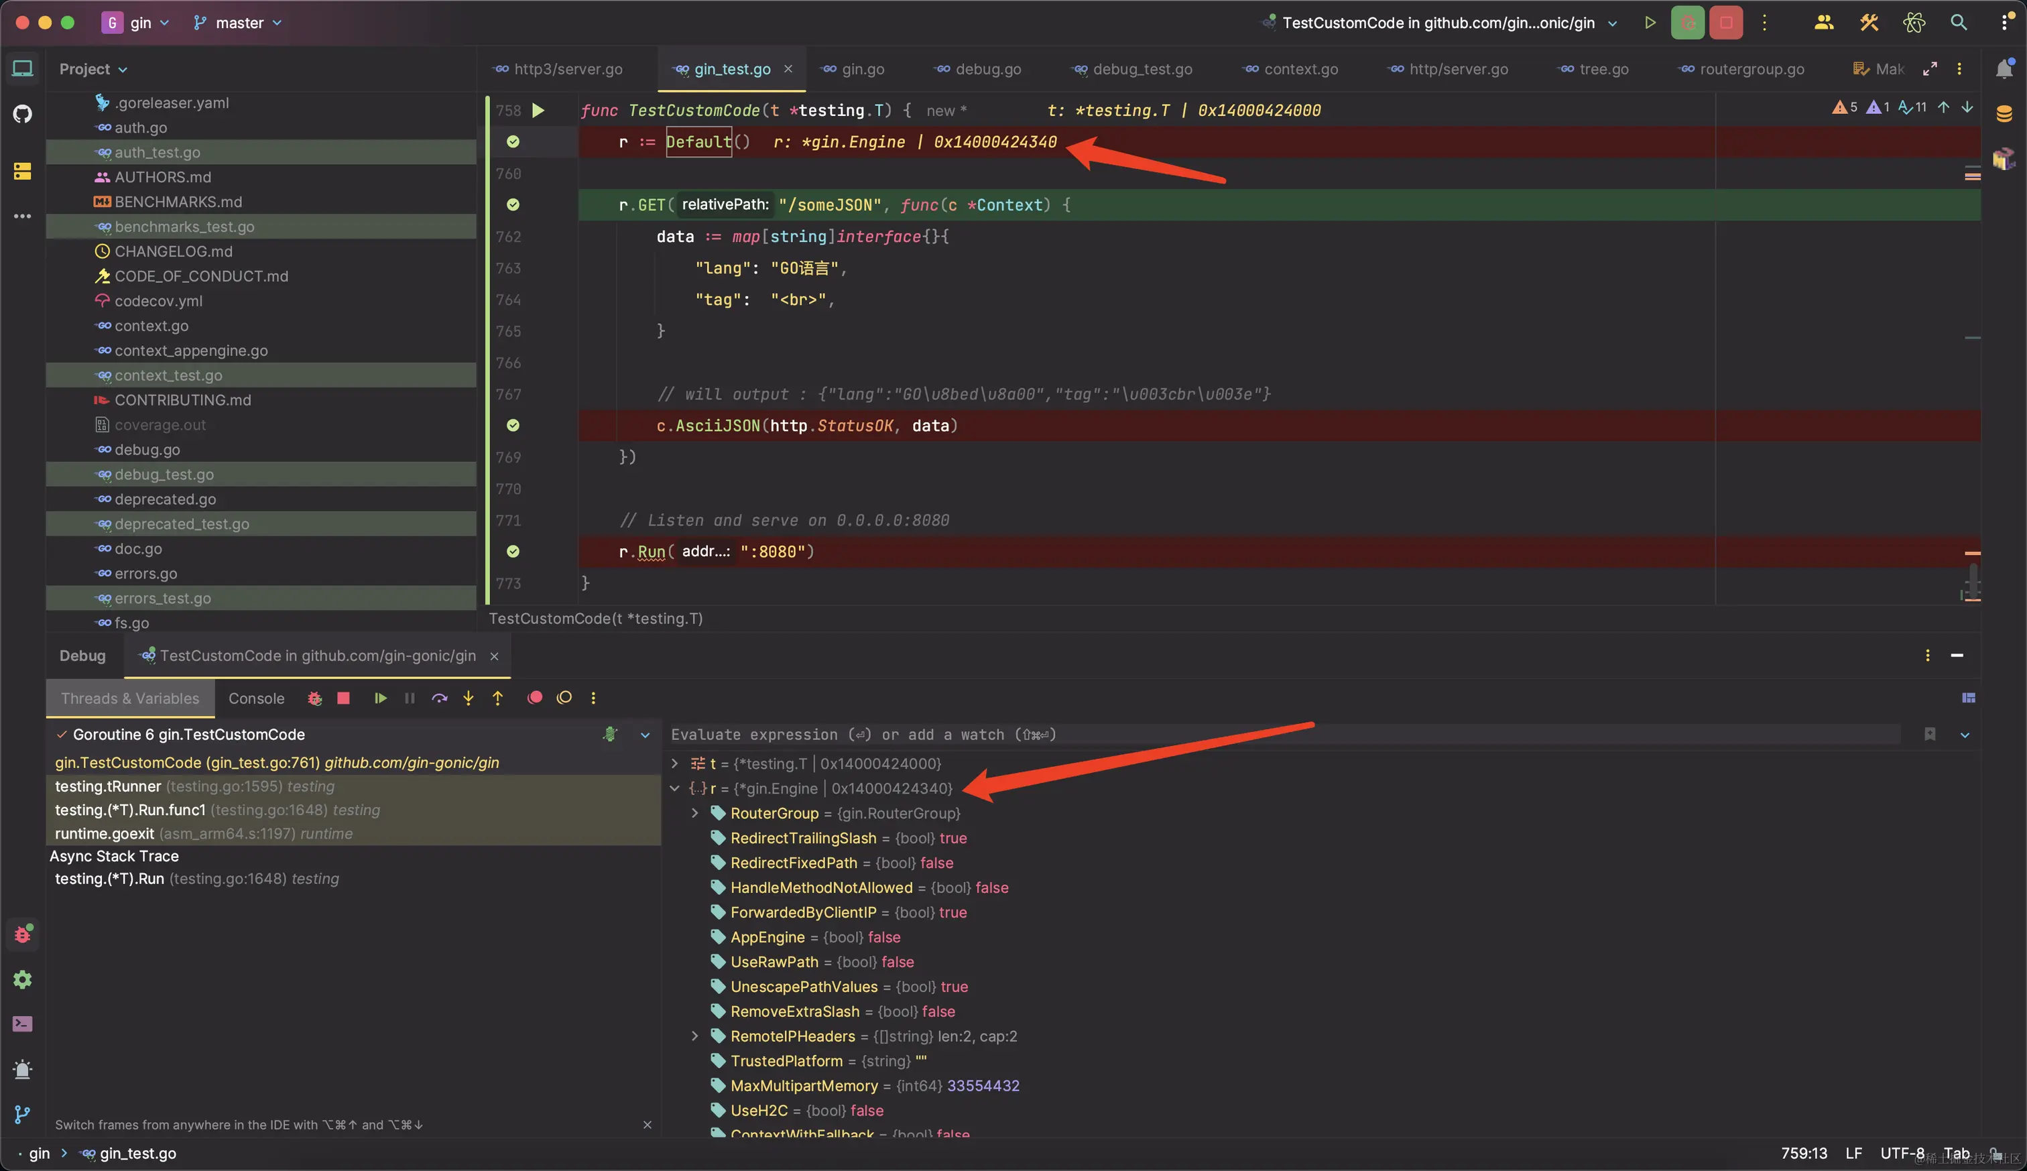Click View Breakpoints red circles icon
Image resolution: width=2027 pixels, height=1171 pixels.
click(535, 698)
